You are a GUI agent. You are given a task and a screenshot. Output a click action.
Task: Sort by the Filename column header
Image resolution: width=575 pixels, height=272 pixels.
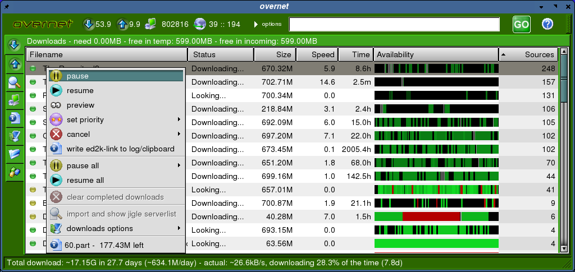107,54
